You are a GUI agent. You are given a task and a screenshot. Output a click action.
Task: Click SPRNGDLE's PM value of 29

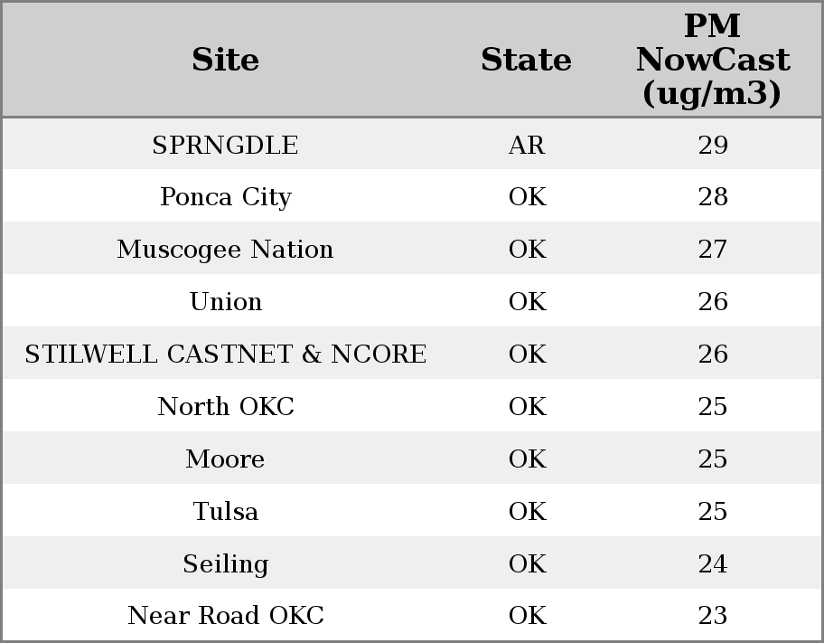pos(713,146)
